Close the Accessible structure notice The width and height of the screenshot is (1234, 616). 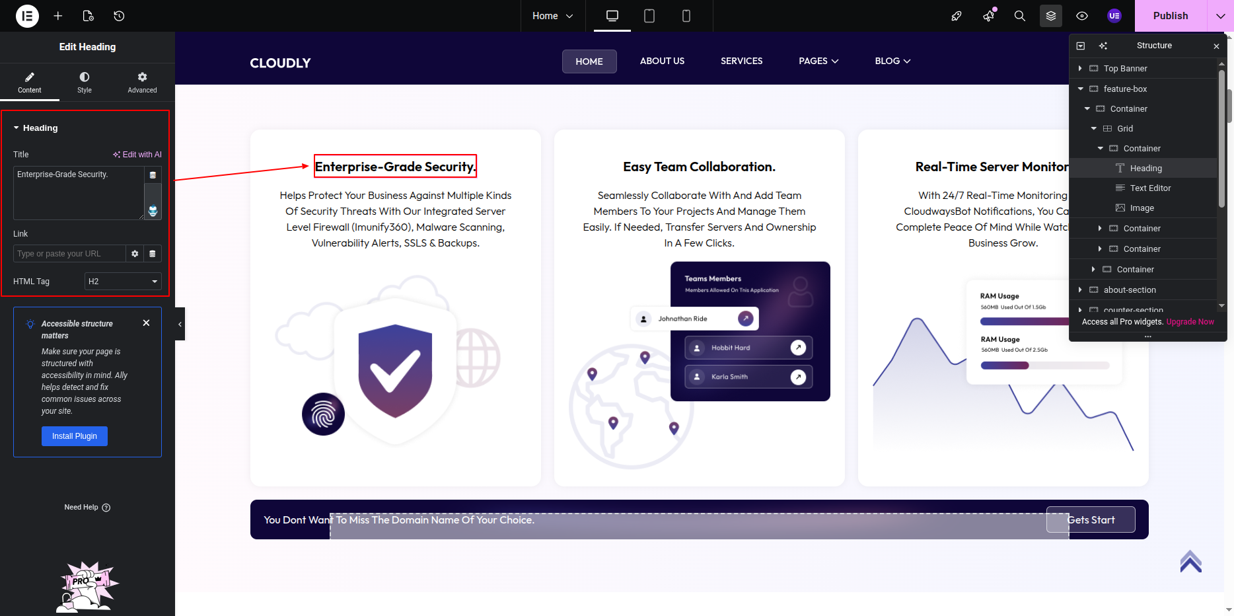146,323
